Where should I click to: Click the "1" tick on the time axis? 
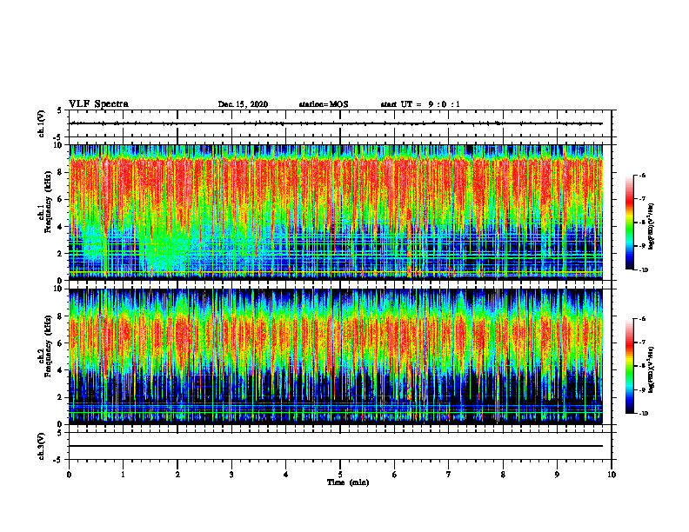[123, 475]
